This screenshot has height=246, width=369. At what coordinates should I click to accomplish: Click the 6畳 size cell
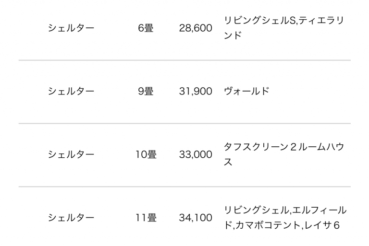[x=146, y=28]
